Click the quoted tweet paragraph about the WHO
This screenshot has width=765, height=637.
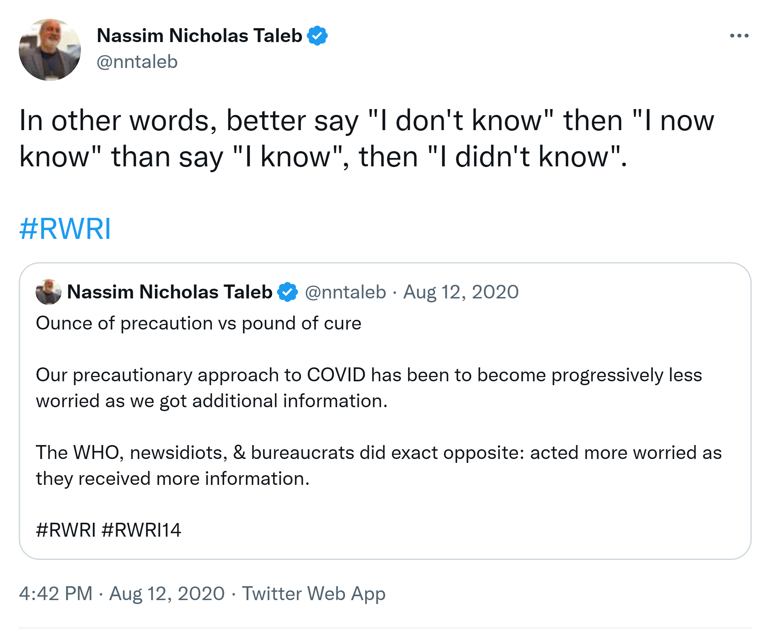pyautogui.click(x=379, y=465)
